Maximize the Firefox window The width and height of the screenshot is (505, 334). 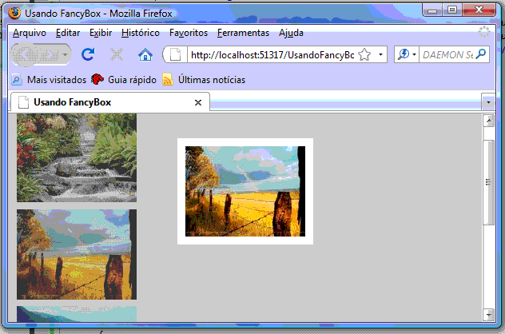click(x=452, y=10)
